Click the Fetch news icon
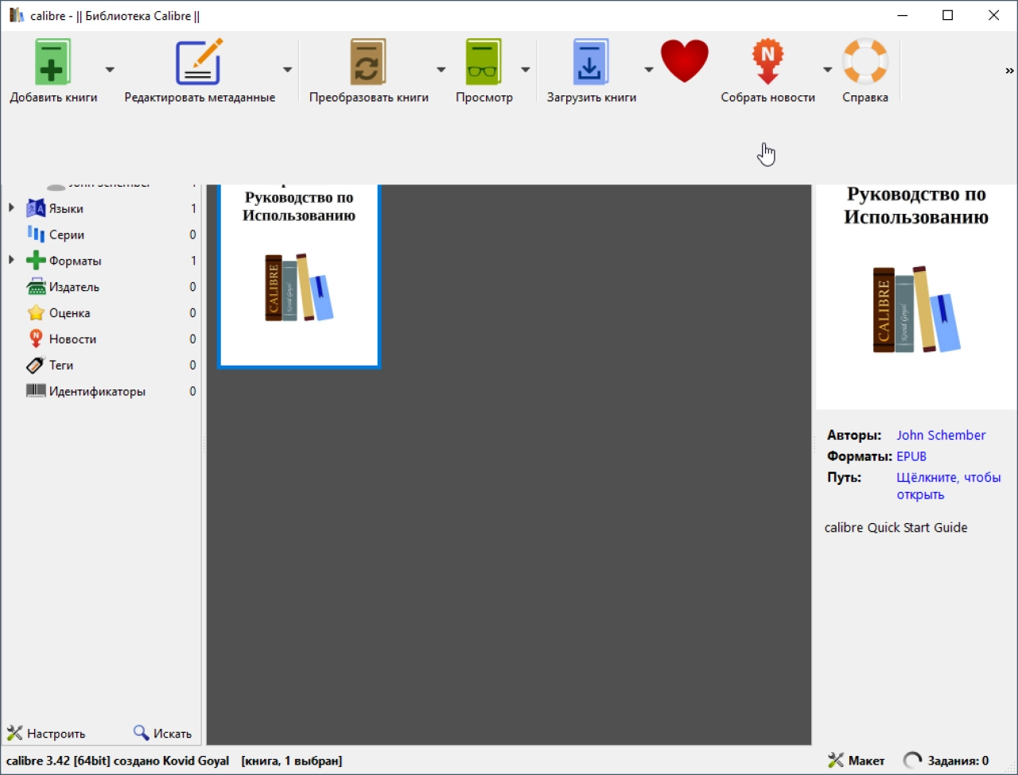Screen dimensions: 1018x775 click(767, 62)
